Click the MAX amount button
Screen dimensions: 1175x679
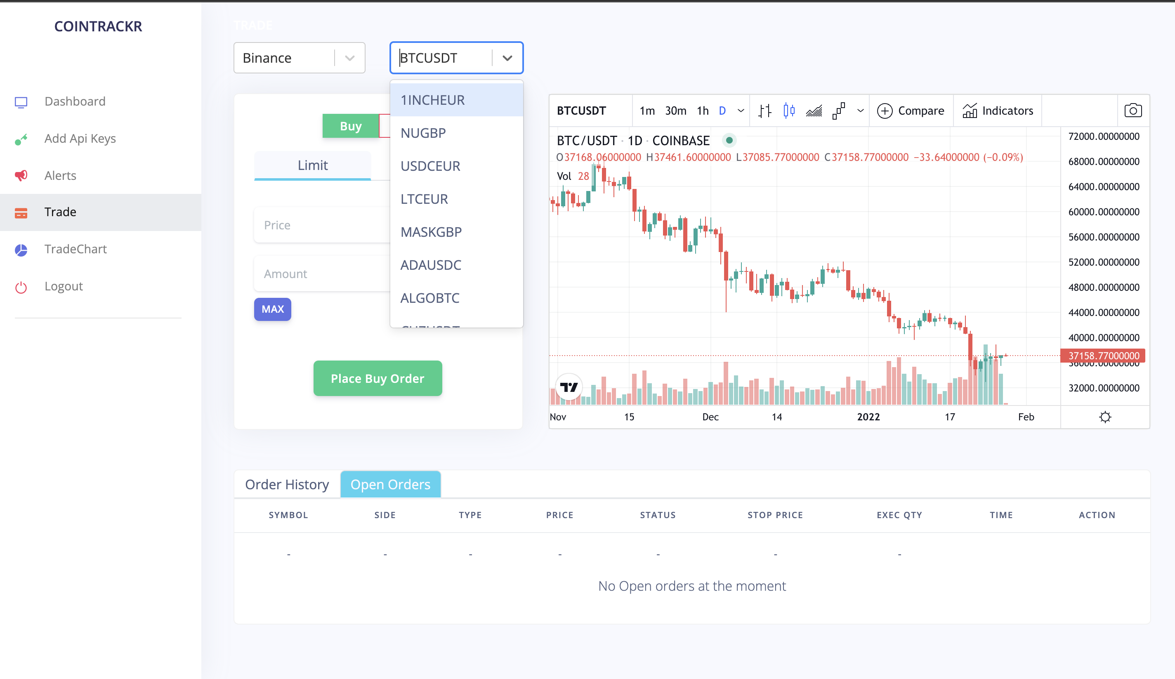272,309
